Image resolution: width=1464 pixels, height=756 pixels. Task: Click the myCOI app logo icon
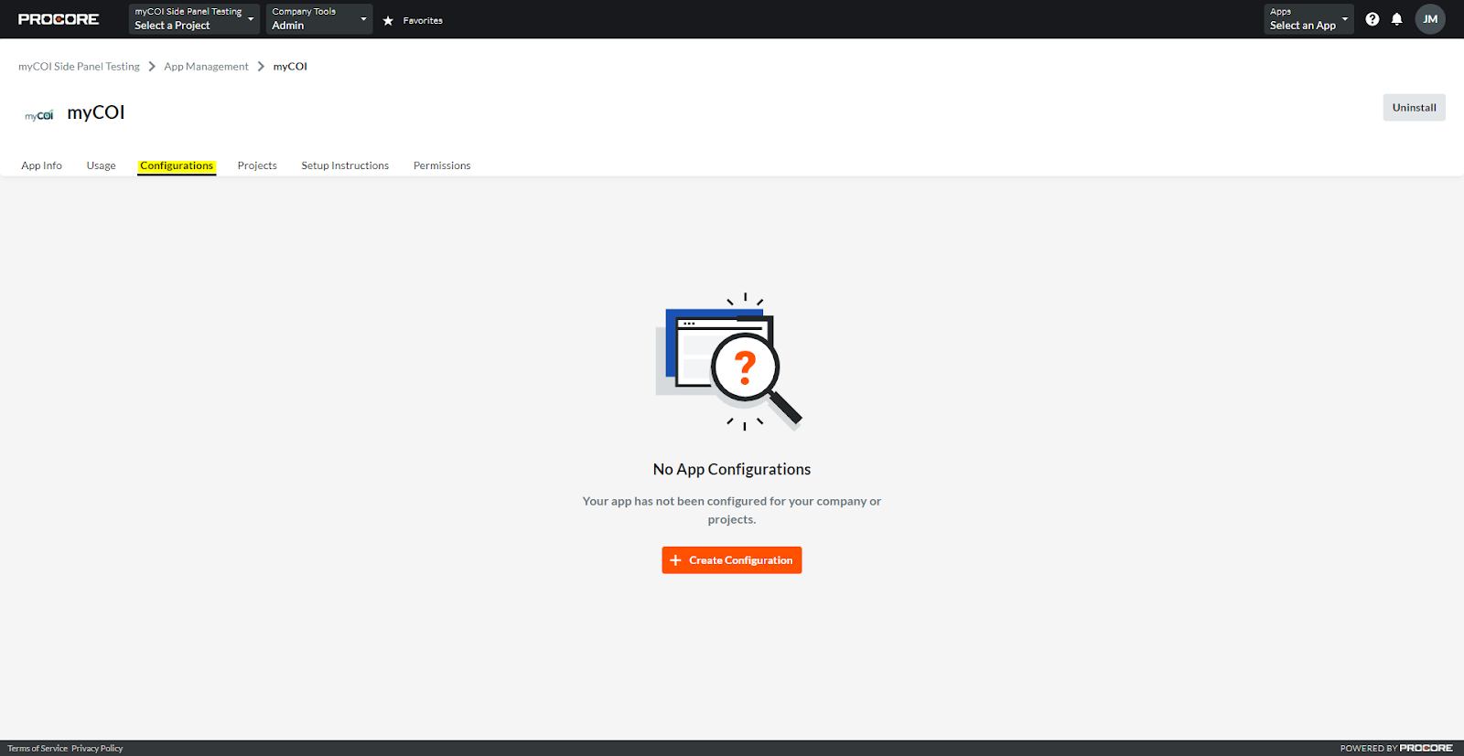pyautogui.click(x=39, y=115)
